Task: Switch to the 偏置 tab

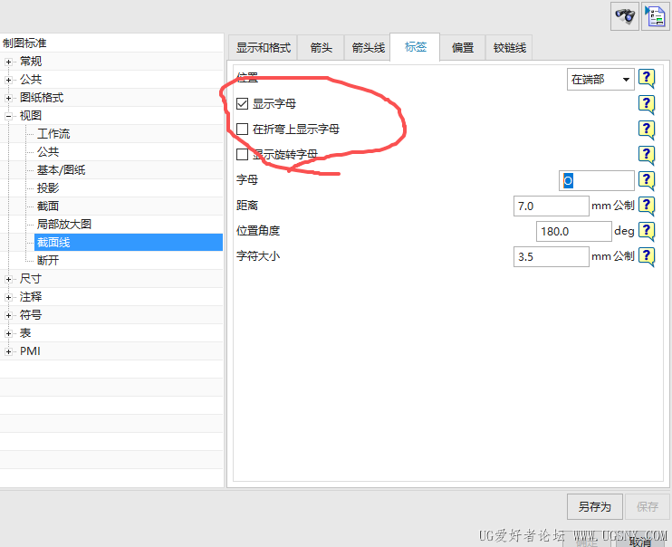Action: (463, 48)
